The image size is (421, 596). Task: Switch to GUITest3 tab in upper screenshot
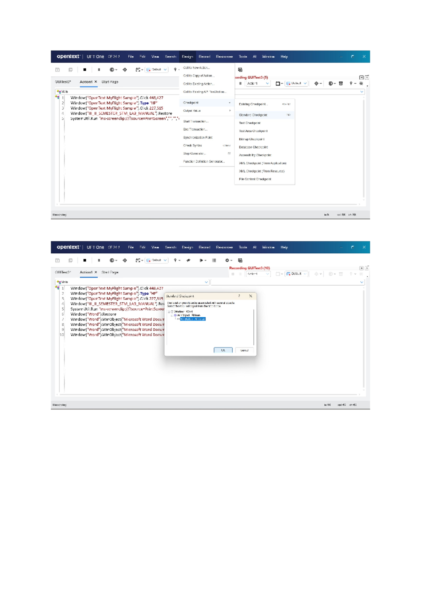[63, 82]
